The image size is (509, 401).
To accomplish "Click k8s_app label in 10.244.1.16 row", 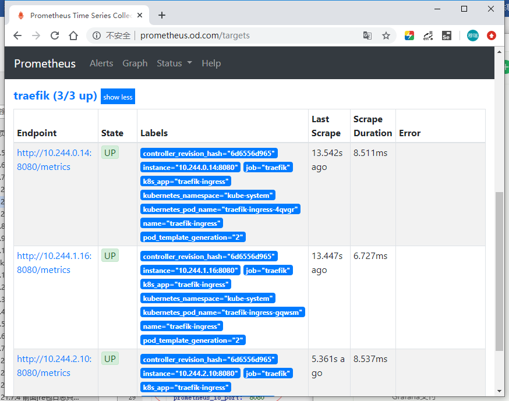I will tap(186, 284).
